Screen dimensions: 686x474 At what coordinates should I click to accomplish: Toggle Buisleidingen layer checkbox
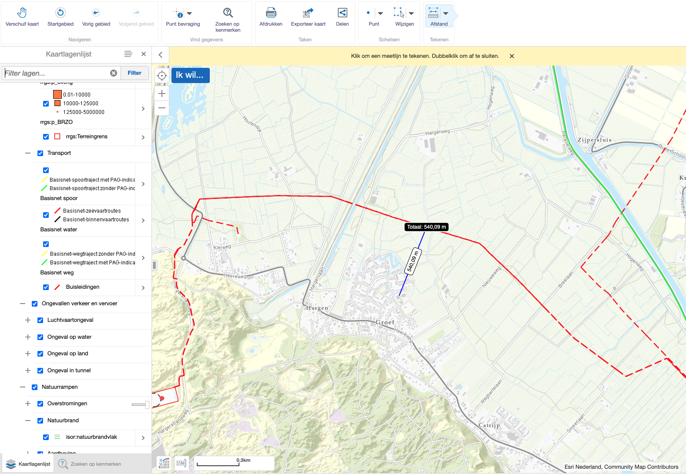[x=46, y=287]
